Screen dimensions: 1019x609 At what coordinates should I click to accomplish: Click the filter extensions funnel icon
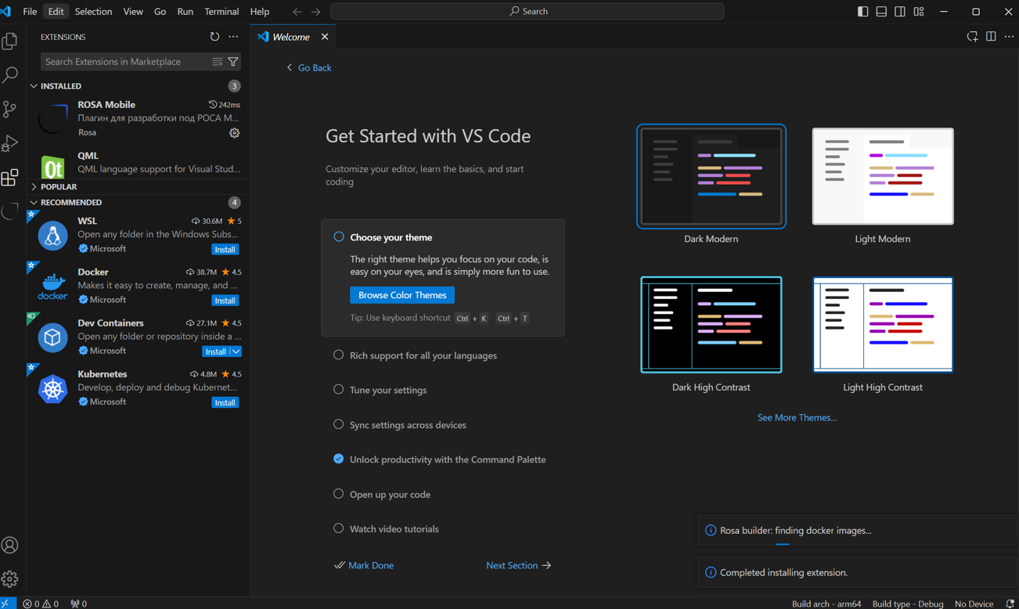pos(233,62)
